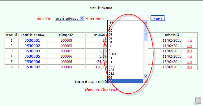This screenshot has height=106, width=203.
Task: Click customer code cell 100005
Action: (66, 62)
